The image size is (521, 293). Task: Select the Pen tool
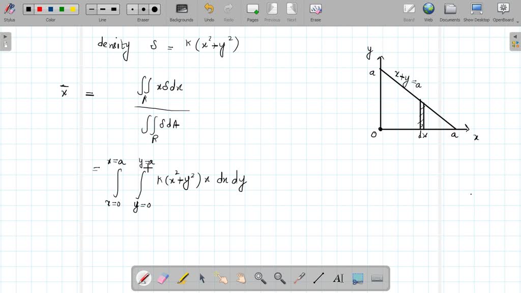[144, 278]
